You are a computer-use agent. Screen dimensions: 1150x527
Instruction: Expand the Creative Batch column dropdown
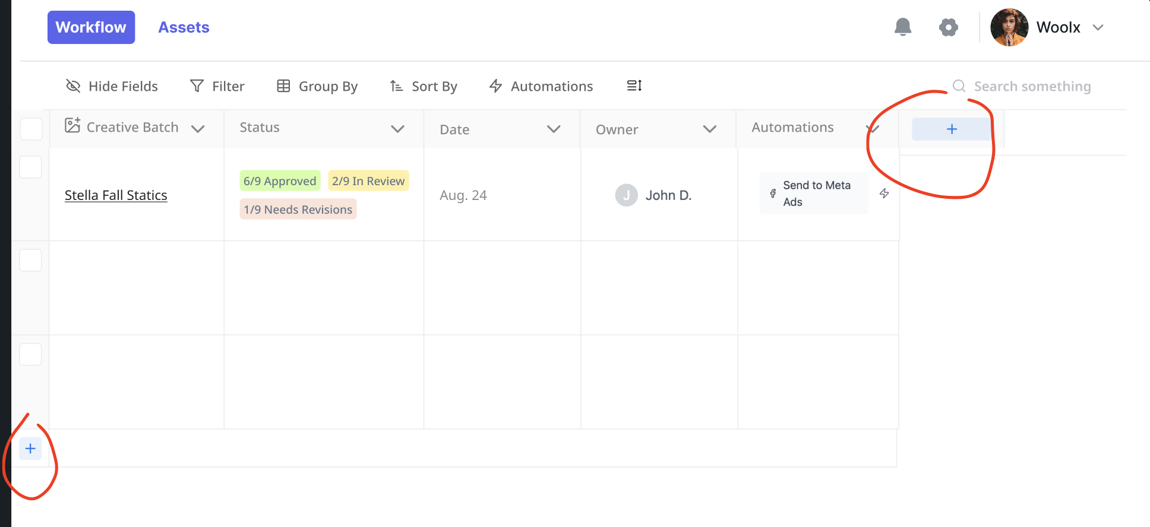pyautogui.click(x=198, y=129)
